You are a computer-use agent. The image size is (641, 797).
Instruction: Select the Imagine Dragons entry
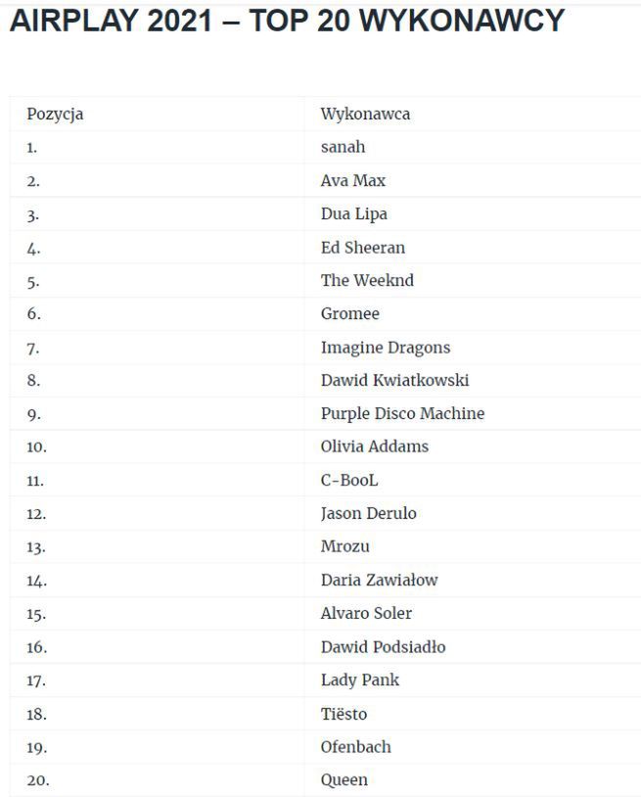386,348
